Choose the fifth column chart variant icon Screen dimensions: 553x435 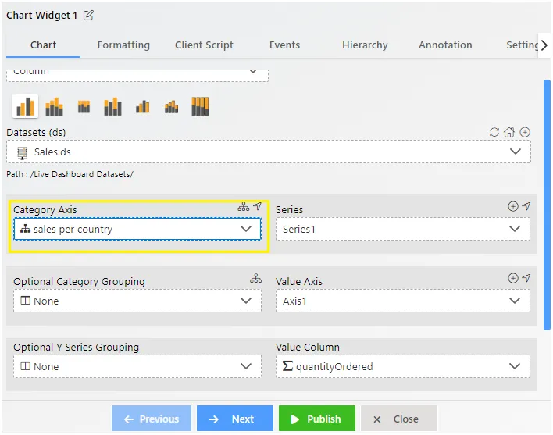142,106
